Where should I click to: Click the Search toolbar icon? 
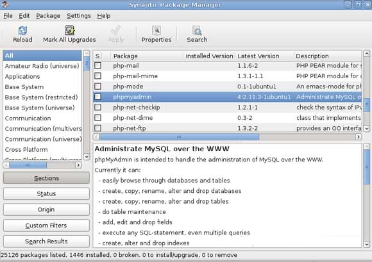pos(197,30)
